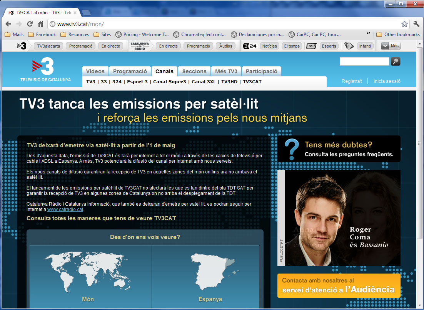Show hidden bookmarks with the chevron
The height and width of the screenshot is (310, 424).
(x=369, y=34)
